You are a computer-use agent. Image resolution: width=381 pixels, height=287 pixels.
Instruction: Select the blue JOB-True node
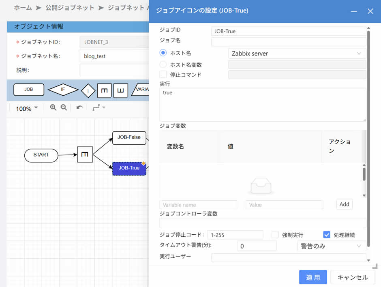coord(129,168)
